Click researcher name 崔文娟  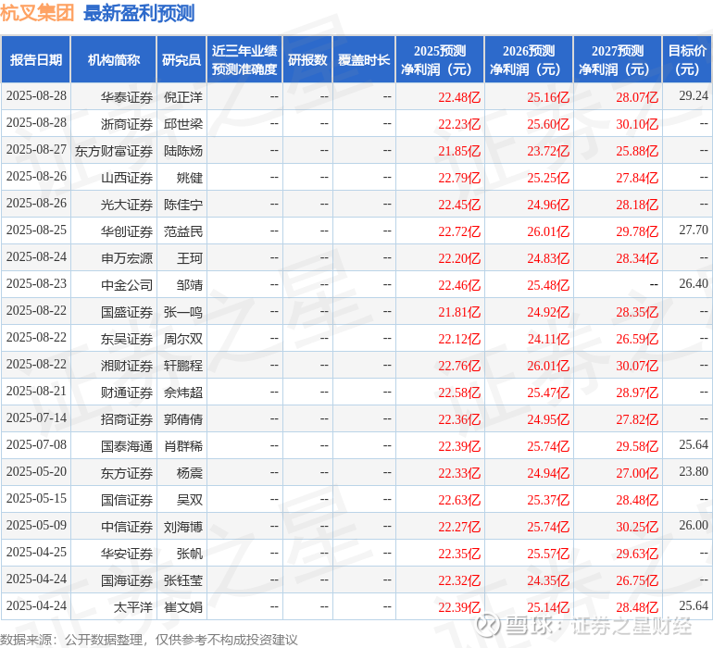tap(183, 607)
